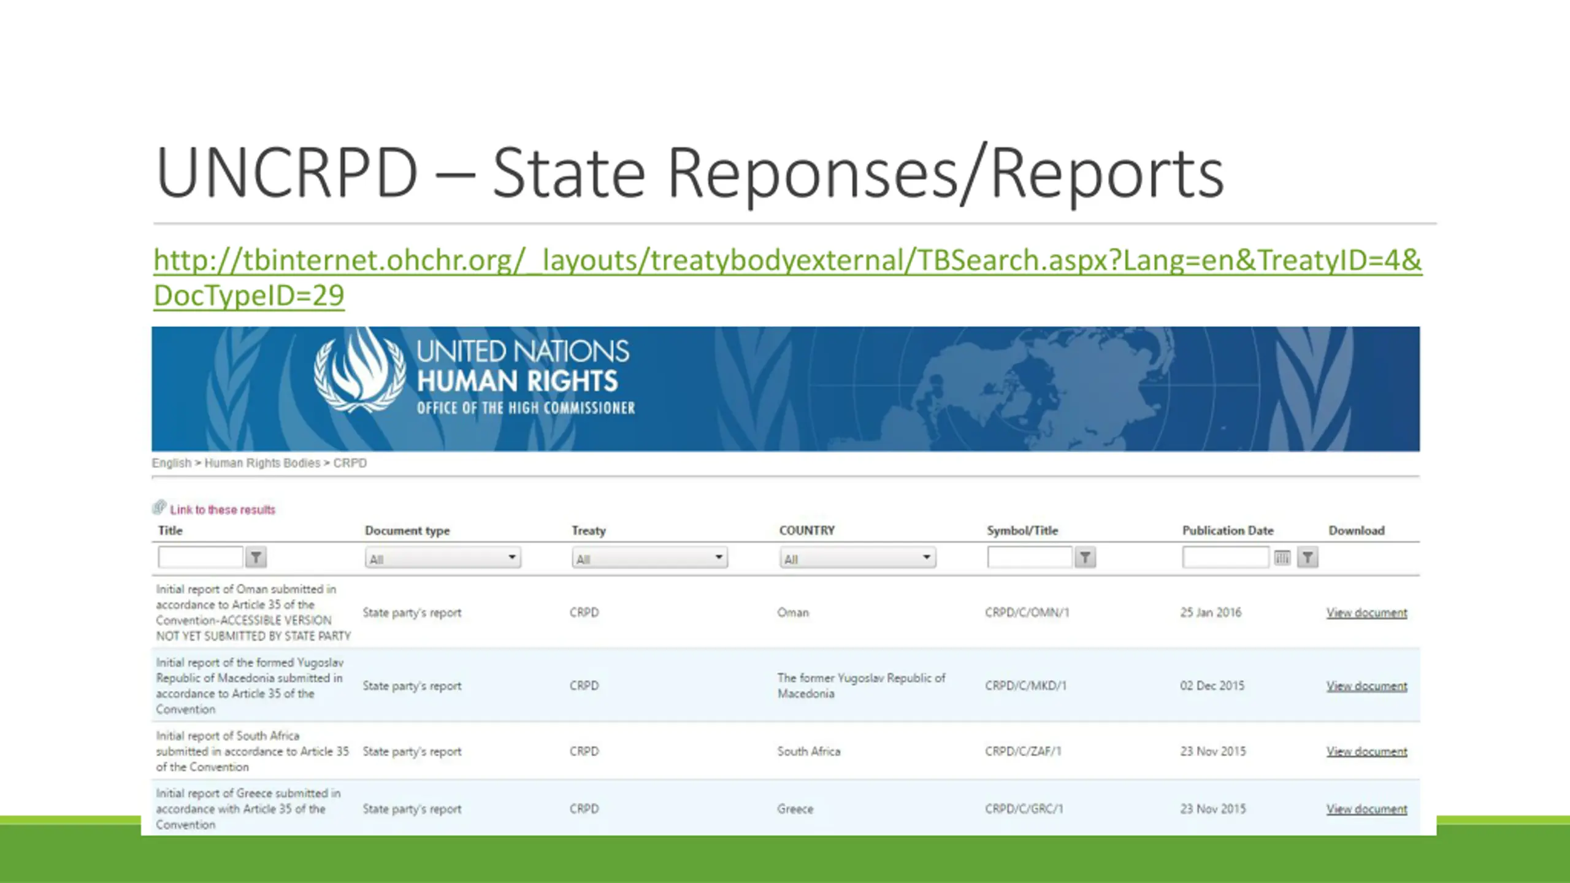The width and height of the screenshot is (1570, 883).
Task: Click the United Nations Human Rights banner text
Action: (x=526, y=377)
